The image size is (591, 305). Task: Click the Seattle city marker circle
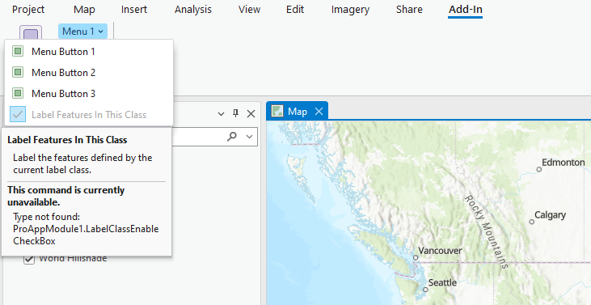(x=425, y=290)
